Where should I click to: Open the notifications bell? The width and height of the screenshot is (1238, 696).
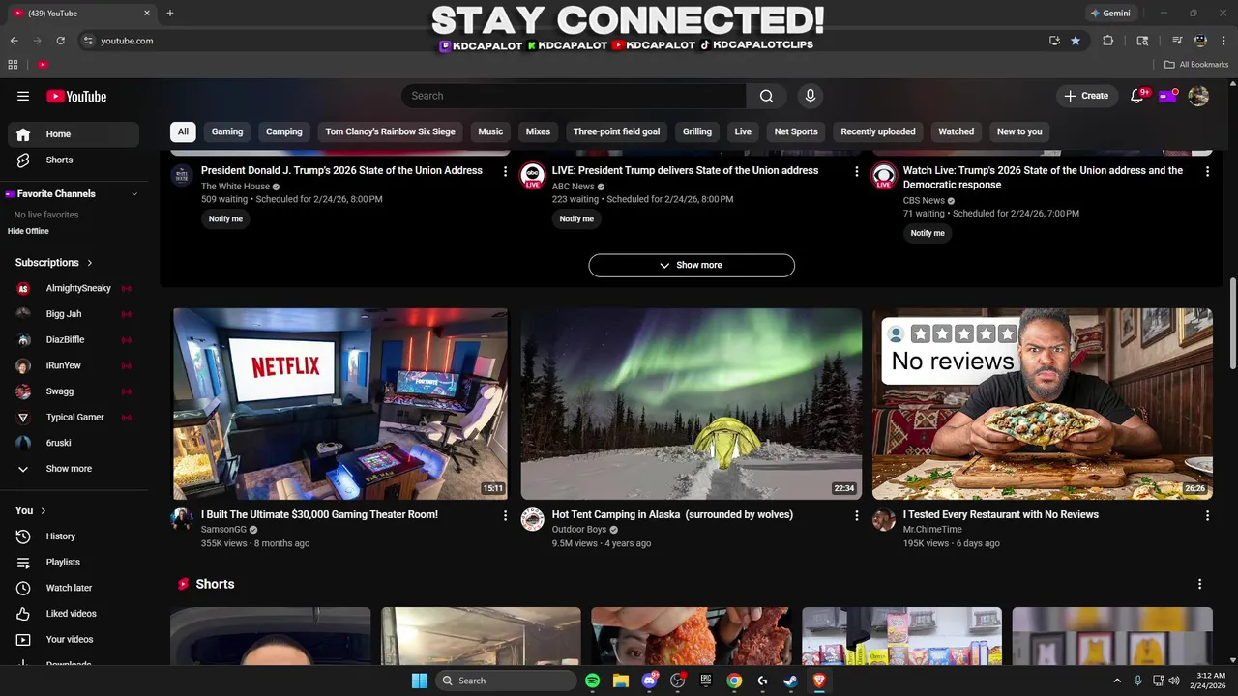click(x=1137, y=96)
